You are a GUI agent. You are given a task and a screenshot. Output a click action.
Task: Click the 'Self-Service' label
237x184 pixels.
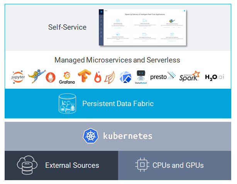point(67,27)
